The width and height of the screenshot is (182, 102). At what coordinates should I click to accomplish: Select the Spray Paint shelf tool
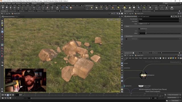47,8
